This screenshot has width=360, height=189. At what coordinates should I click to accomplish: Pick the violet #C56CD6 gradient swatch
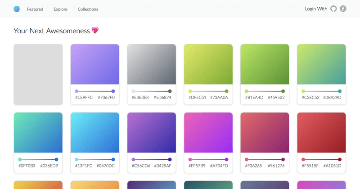152,132
